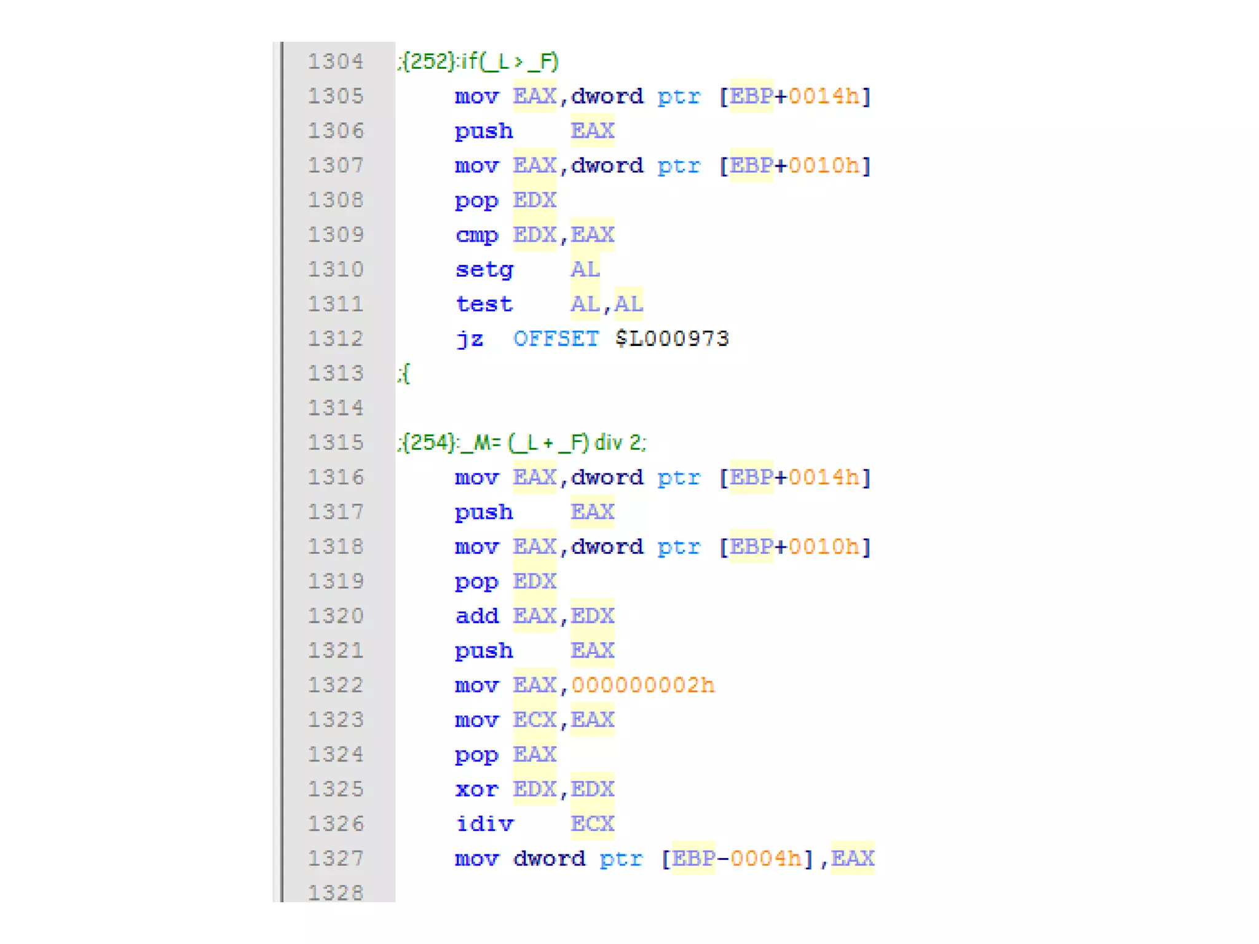Click the idiv instruction on line 1326
The width and height of the screenshot is (1259, 944).
coord(484,824)
